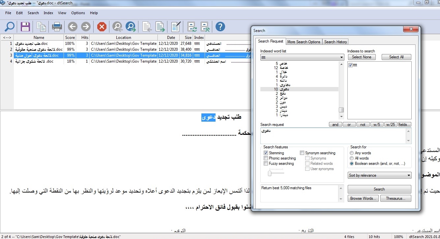Open the Help question mark icon

coord(220,26)
